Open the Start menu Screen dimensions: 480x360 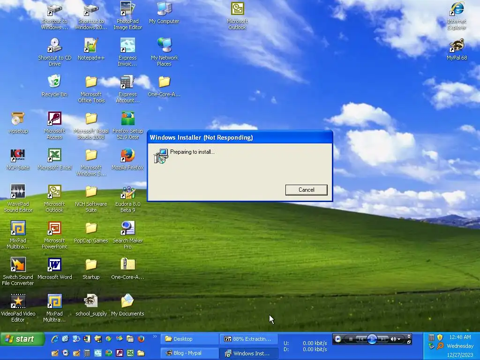[x=22, y=339]
